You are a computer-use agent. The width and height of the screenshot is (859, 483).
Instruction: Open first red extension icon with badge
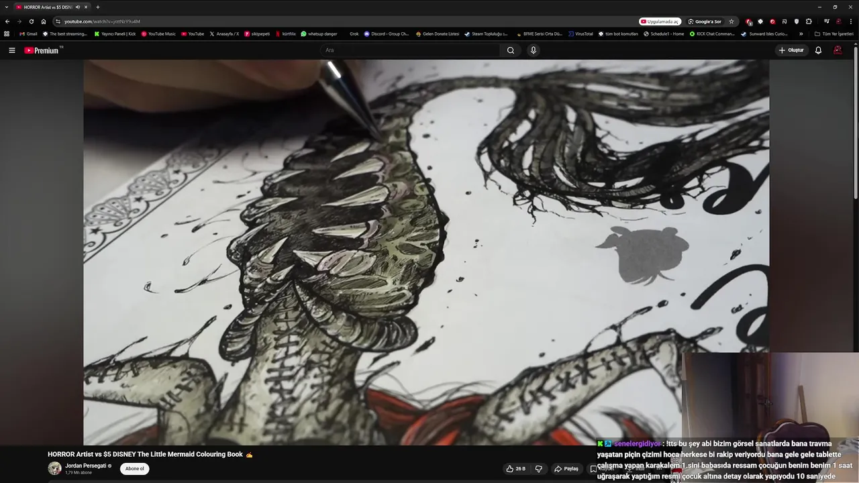(x=749, y=21)
